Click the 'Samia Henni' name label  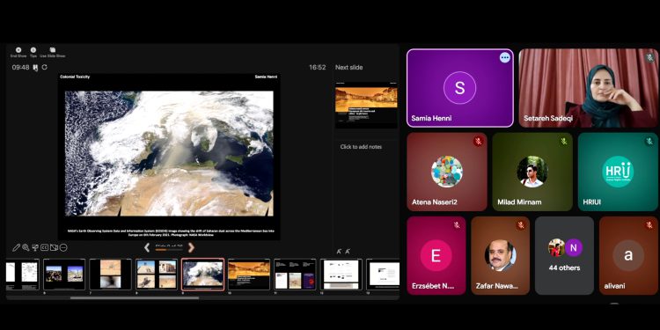pos(431,118)
